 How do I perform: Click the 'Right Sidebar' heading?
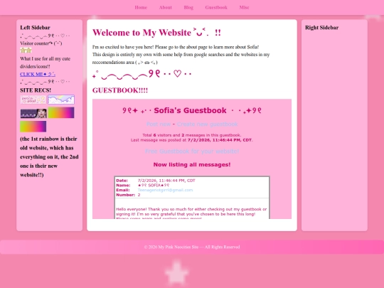322,28
